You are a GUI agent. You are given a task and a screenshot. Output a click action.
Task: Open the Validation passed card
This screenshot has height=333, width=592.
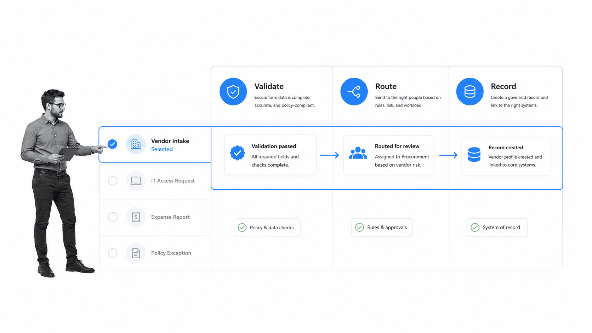point(271,155)
